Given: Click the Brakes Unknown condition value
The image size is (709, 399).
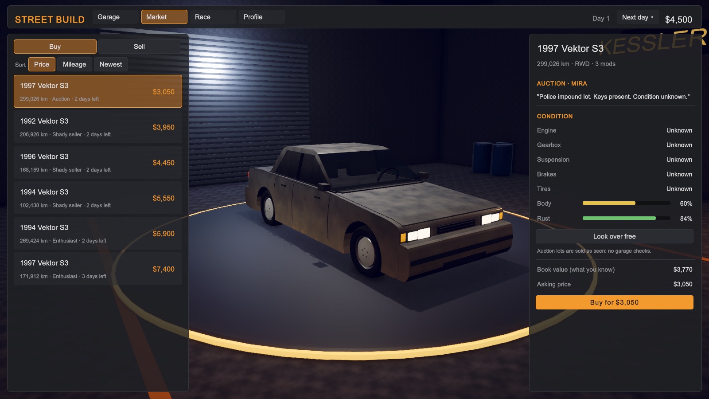Looking at the screenshot, I should [679, 174].
